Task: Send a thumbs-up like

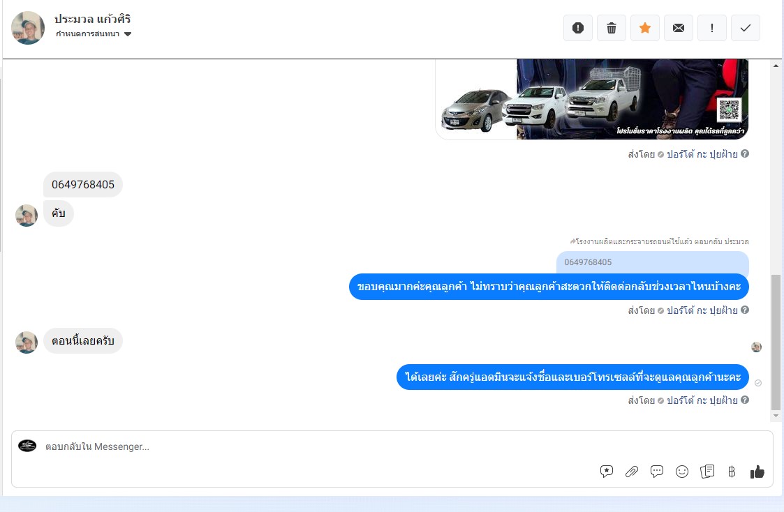Action: pyautogui.click(x=757, y=472)
